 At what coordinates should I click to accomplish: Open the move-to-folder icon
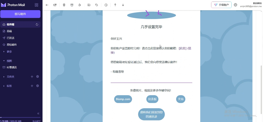[89, 5]
